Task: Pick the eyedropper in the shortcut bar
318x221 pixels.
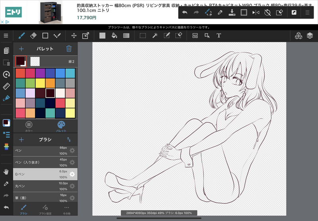Action: (x=220, y=13)
